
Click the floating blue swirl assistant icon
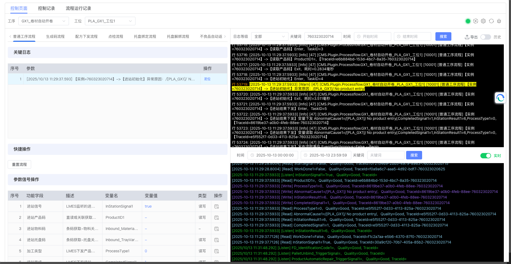click(x=500, y=98)
